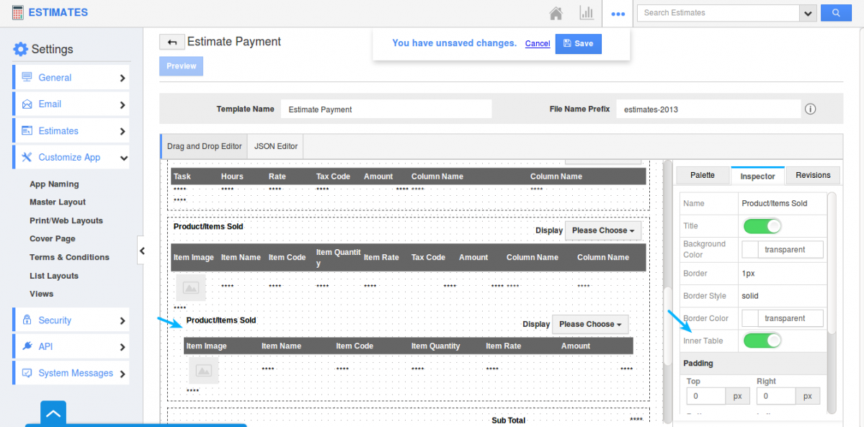This screenshot has height=427, width=864.
Task: Open the three-dots more menu
Action: click(618, 14)
